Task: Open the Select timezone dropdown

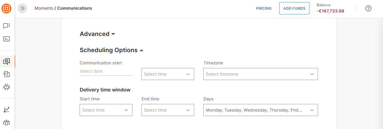Action: point(260,74)
